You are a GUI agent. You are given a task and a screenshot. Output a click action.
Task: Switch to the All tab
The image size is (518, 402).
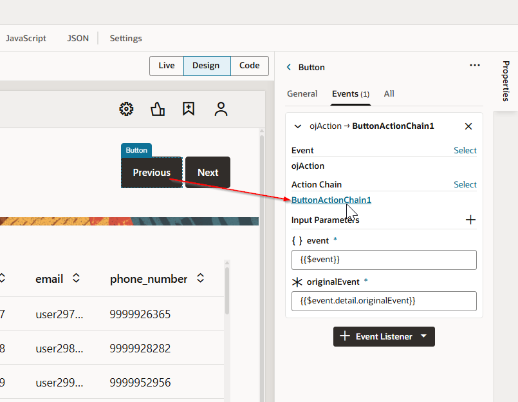[x=389, y=93]
